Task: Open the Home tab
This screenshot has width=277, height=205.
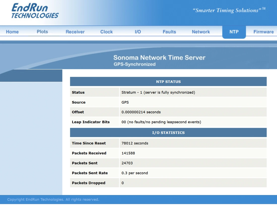Action: 12,32
